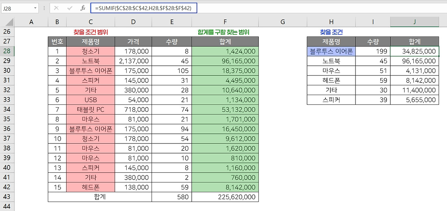Click the Name Box showing J28
447x211 pixels.
click(x=17, y=8)
